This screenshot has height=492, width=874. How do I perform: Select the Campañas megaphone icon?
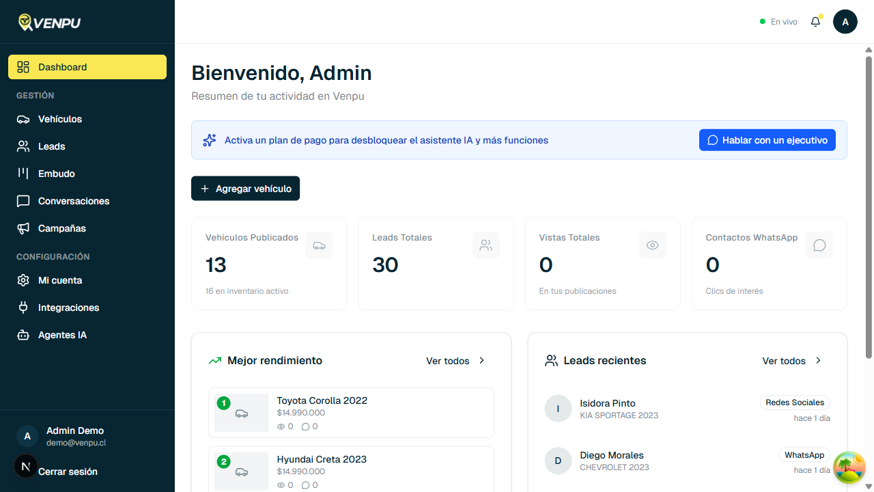coord(22,228)
